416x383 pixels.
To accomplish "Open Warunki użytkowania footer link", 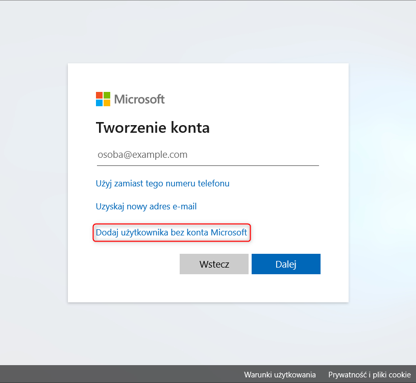I will (x=280, y=374).
